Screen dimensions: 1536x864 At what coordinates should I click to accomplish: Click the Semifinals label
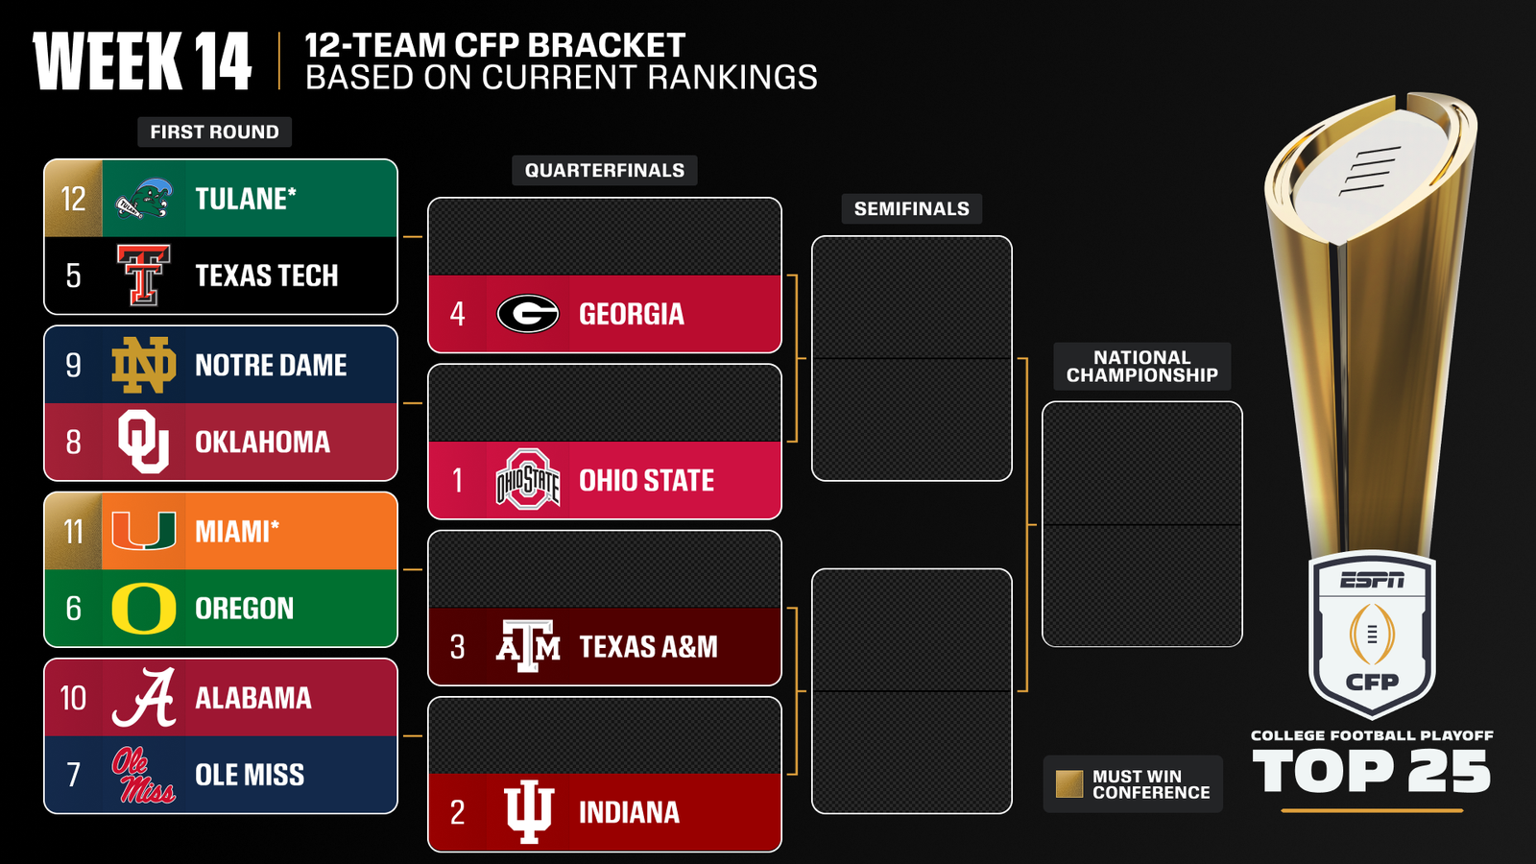911,208
